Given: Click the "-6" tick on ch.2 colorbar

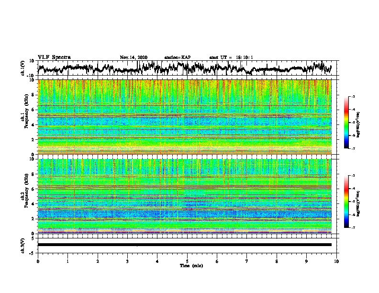Looking at the screenshot, I should coord(353,214).
